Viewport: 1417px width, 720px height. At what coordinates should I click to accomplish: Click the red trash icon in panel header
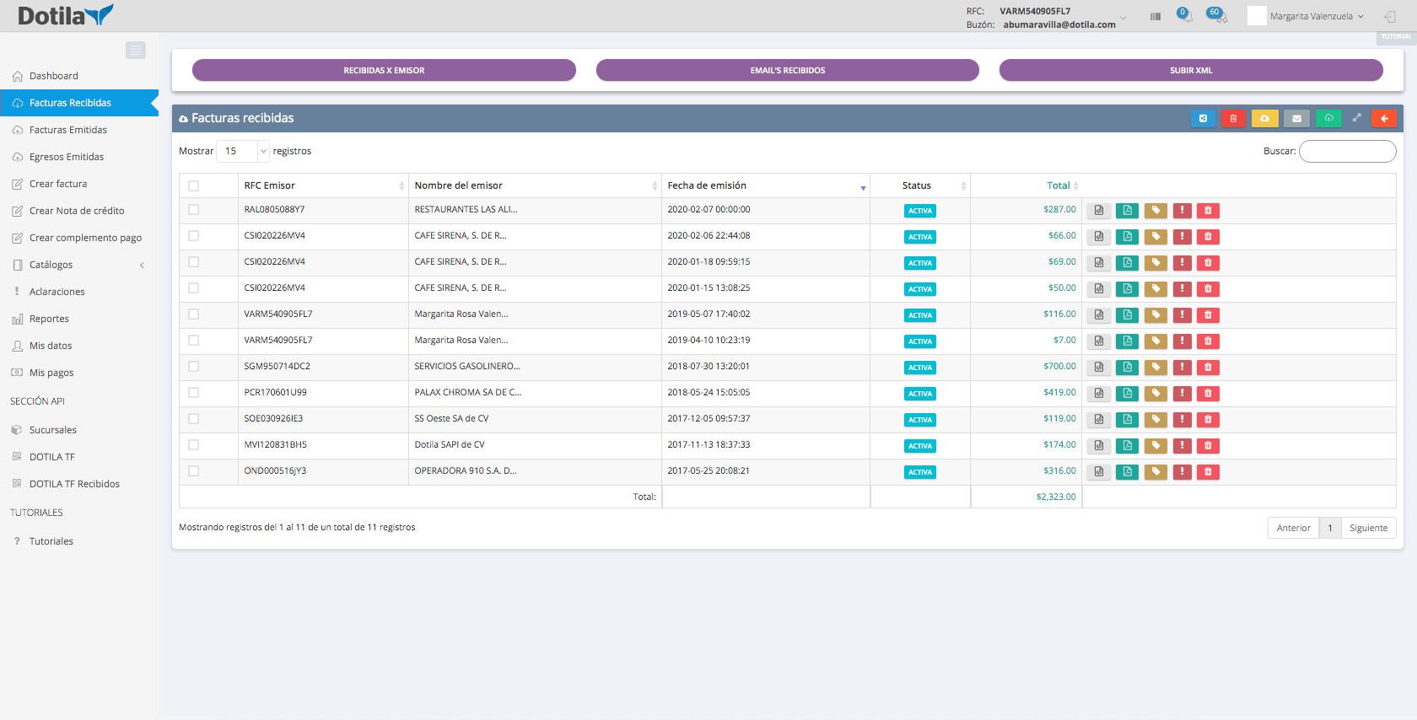(x=1233, y=119)
